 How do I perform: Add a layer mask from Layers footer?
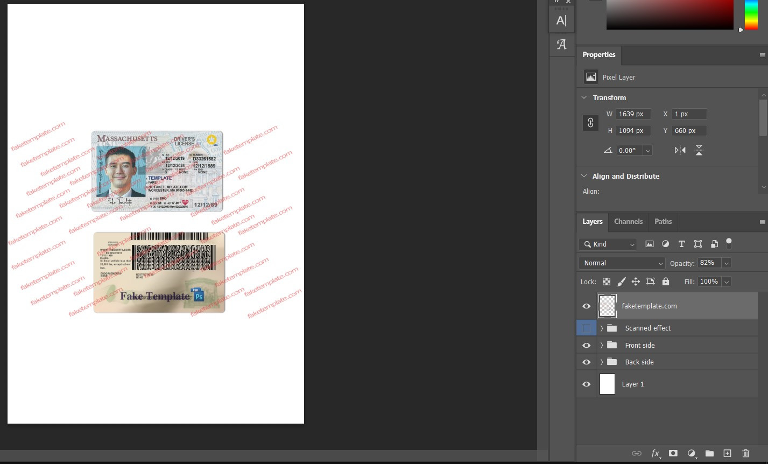point(673,453)
